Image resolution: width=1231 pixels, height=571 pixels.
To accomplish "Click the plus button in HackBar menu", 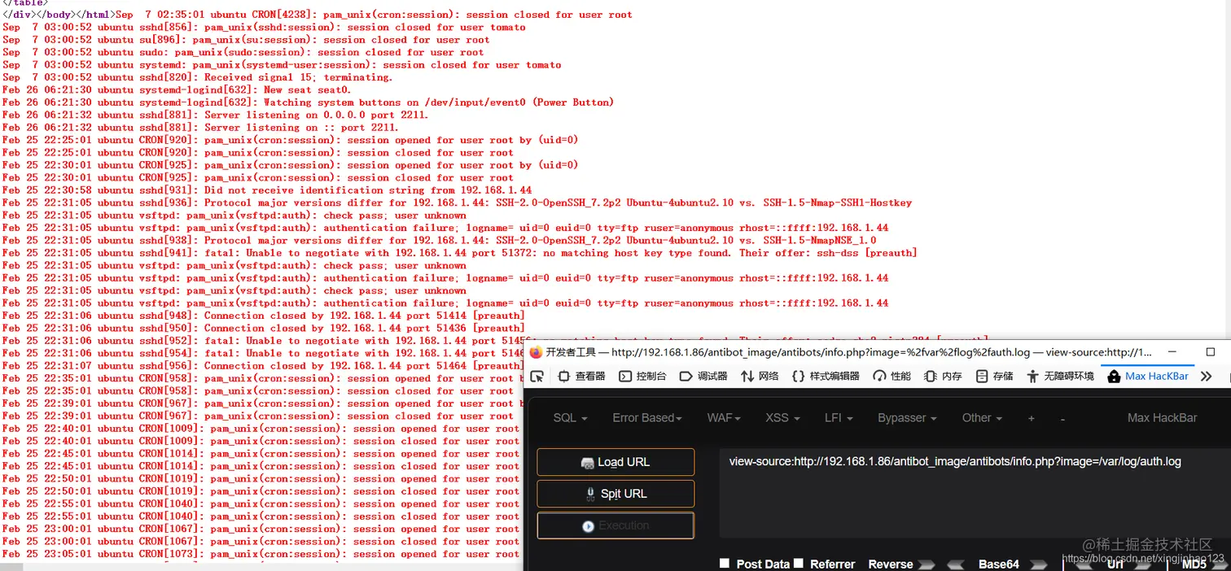I will click(1031, 418).
